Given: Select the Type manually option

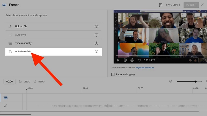Looking at the screenshot, I should point(23,43).
